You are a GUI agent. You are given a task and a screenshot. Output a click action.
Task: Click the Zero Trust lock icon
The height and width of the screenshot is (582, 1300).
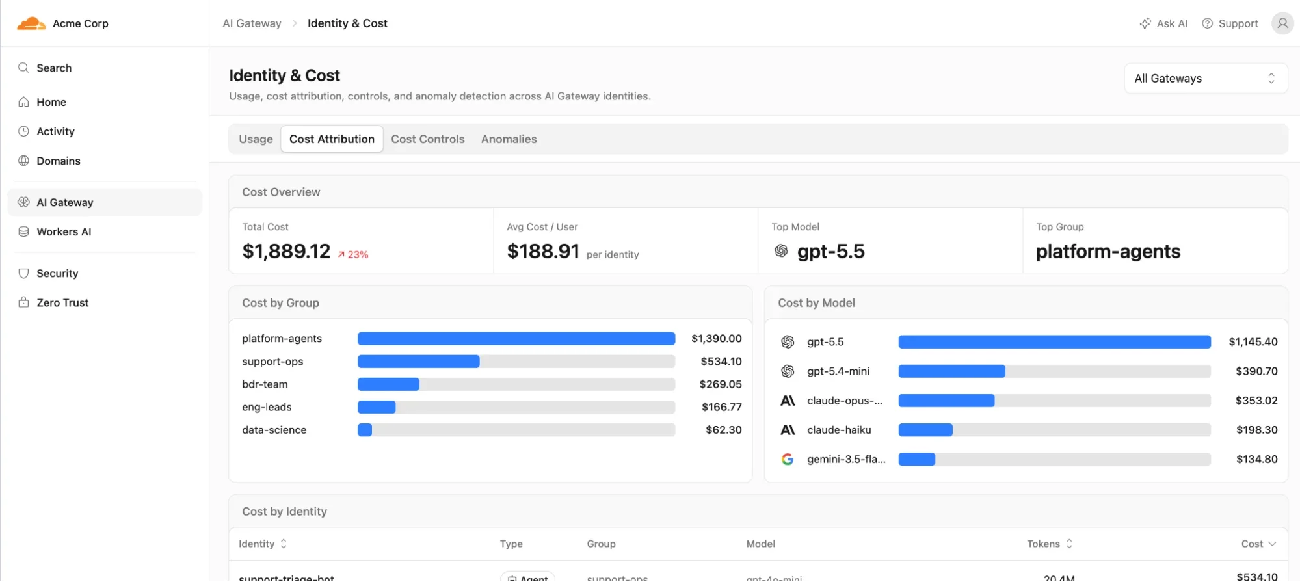click(x=23, y=302)
